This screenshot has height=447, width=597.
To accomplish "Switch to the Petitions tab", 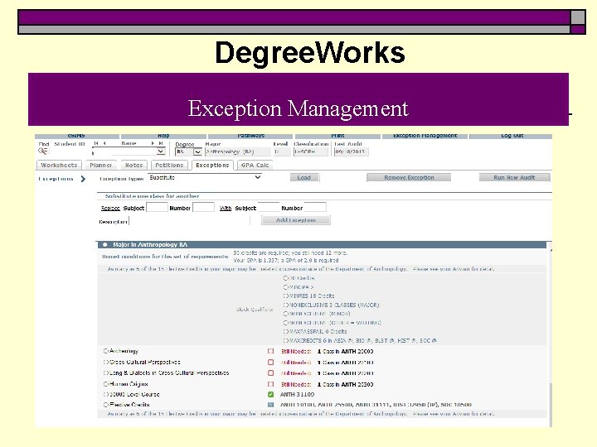I will tap(169, 165).
